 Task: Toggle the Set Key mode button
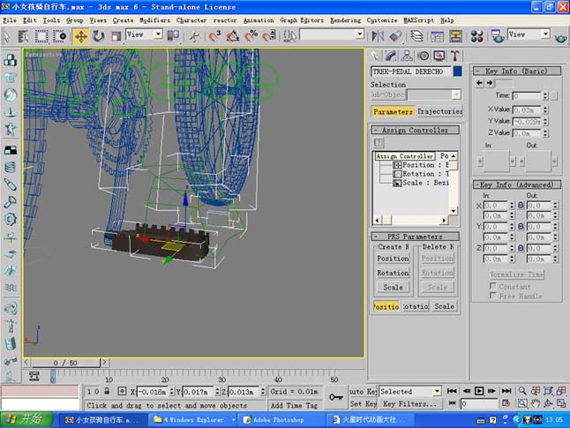(363, 403)
